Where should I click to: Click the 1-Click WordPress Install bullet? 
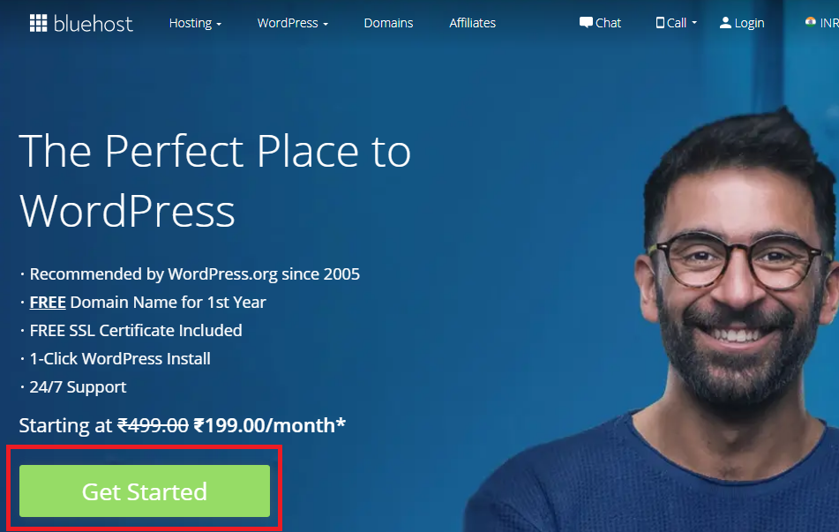tap(120, 358)
